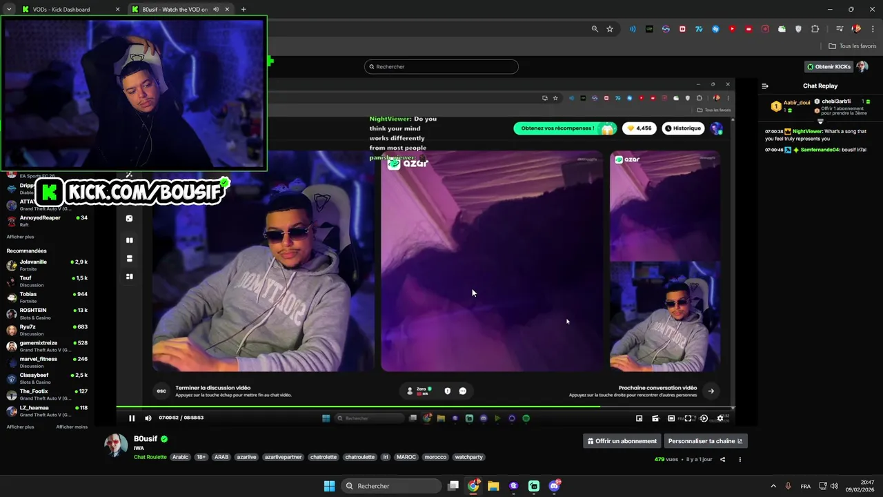Viewport: 883px width, 497px height.
Task: Focus the Kick Rechercher search field
Action: click(x=441, y=67)
